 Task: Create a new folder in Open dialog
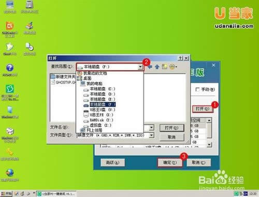pos(164,67)
